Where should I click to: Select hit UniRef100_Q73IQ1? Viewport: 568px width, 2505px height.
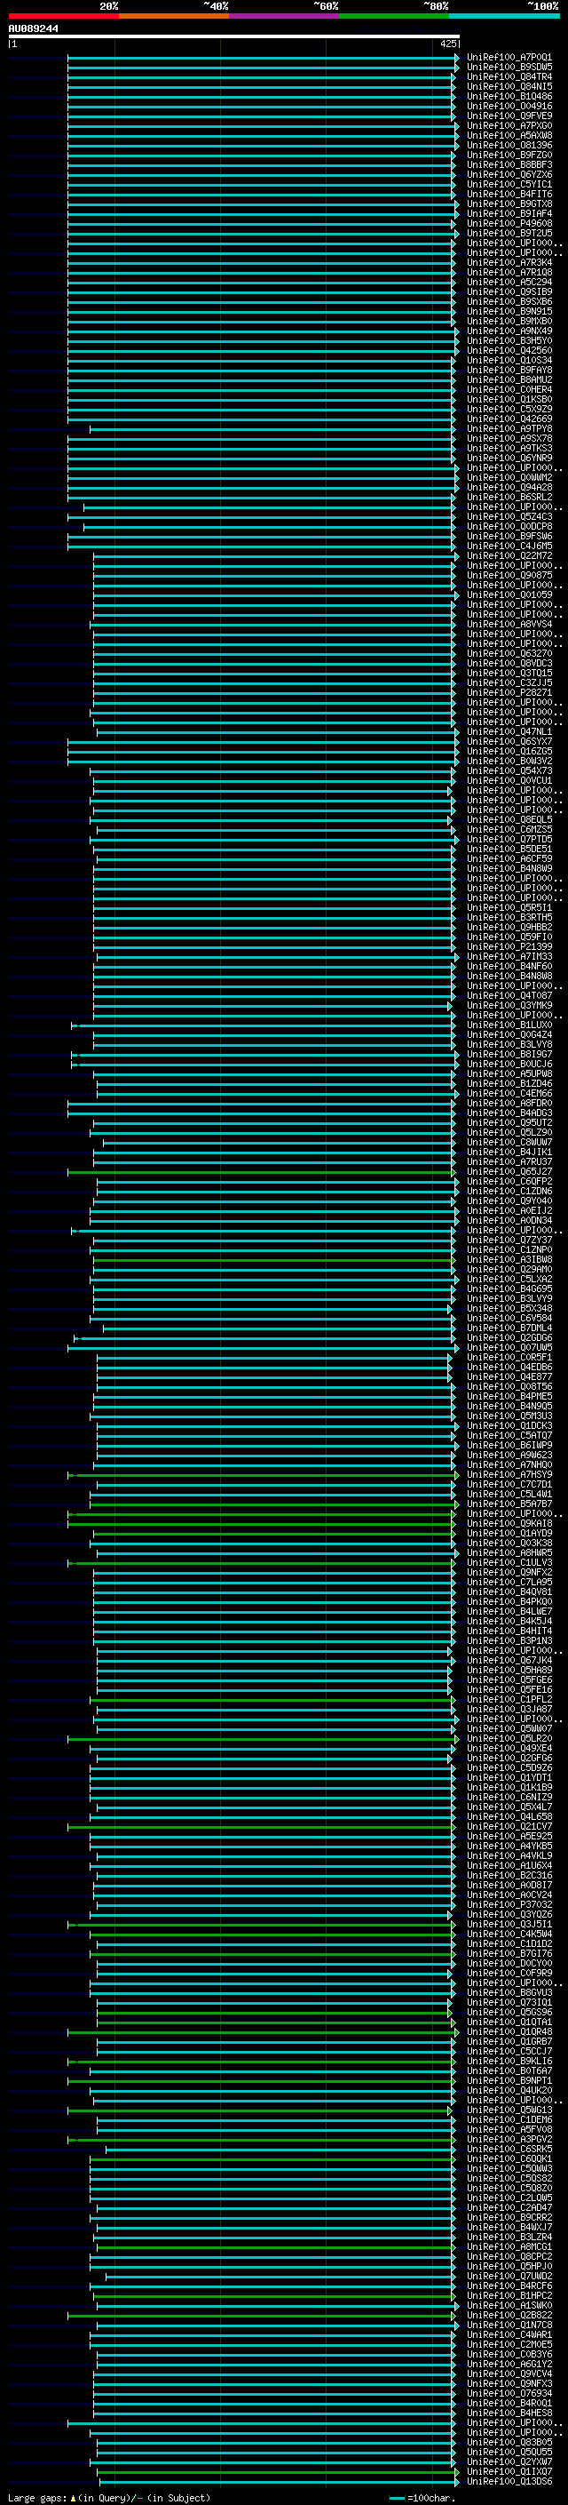coord(509,2003)
